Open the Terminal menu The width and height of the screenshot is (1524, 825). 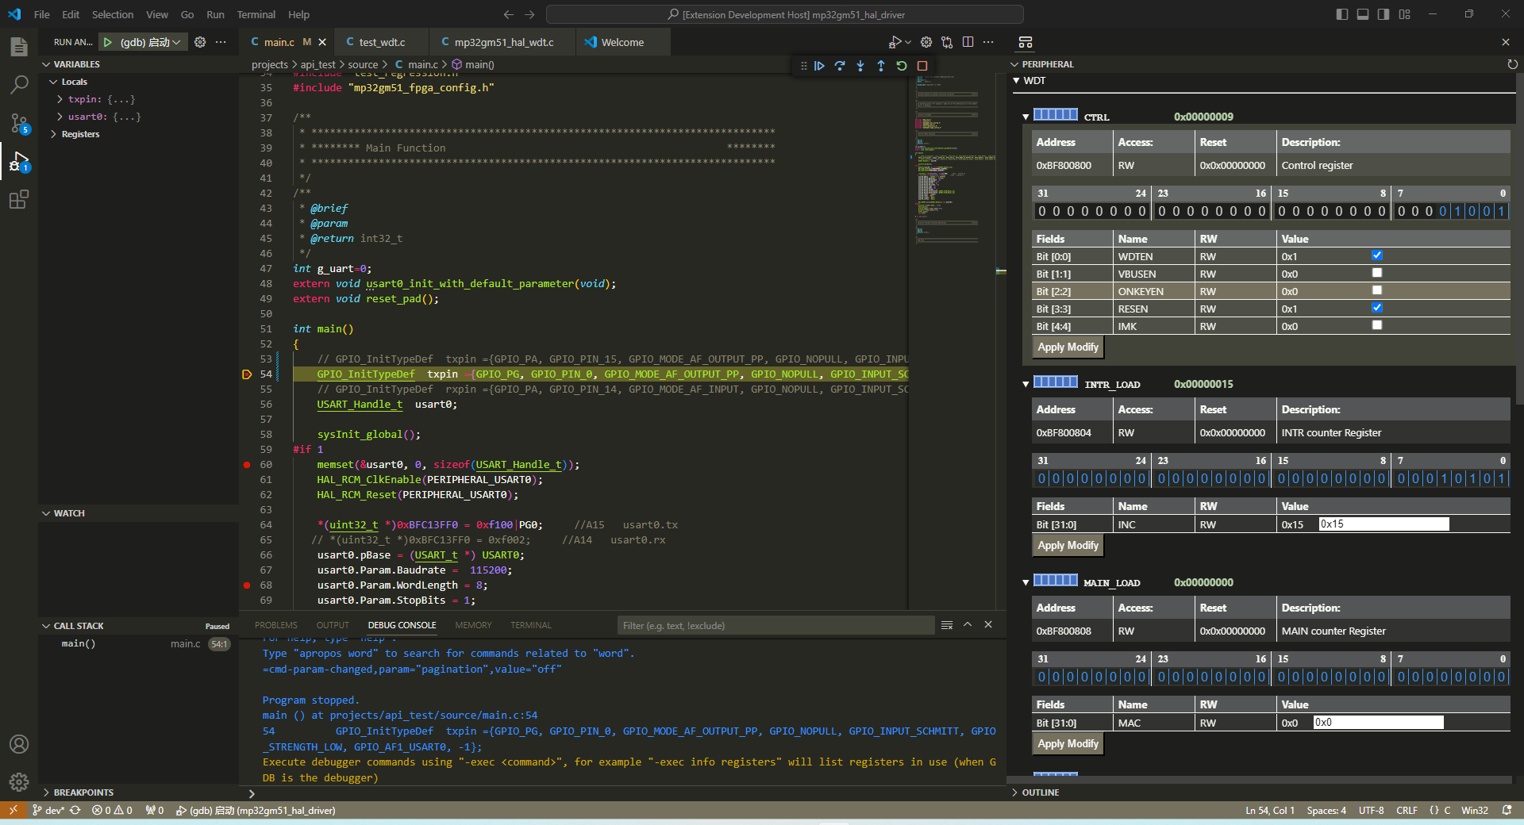tap(256, 14)
